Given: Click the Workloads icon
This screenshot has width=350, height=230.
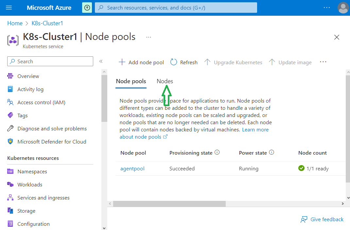Looking at the screenshot, I should 10,184.
